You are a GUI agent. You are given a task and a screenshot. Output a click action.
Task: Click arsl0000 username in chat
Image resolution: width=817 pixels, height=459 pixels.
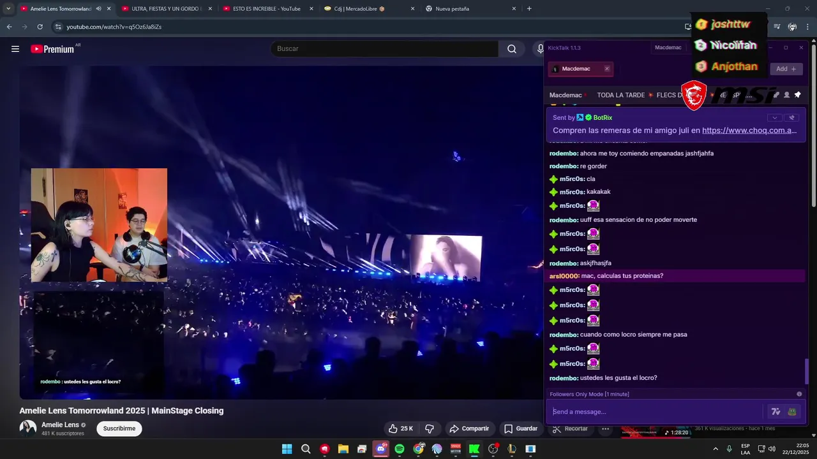pyautogui.click(x=564, y=276)
